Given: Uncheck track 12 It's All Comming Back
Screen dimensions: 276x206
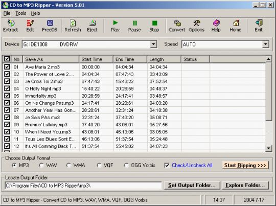Looking at the screenshot, I should click(7, 146).
